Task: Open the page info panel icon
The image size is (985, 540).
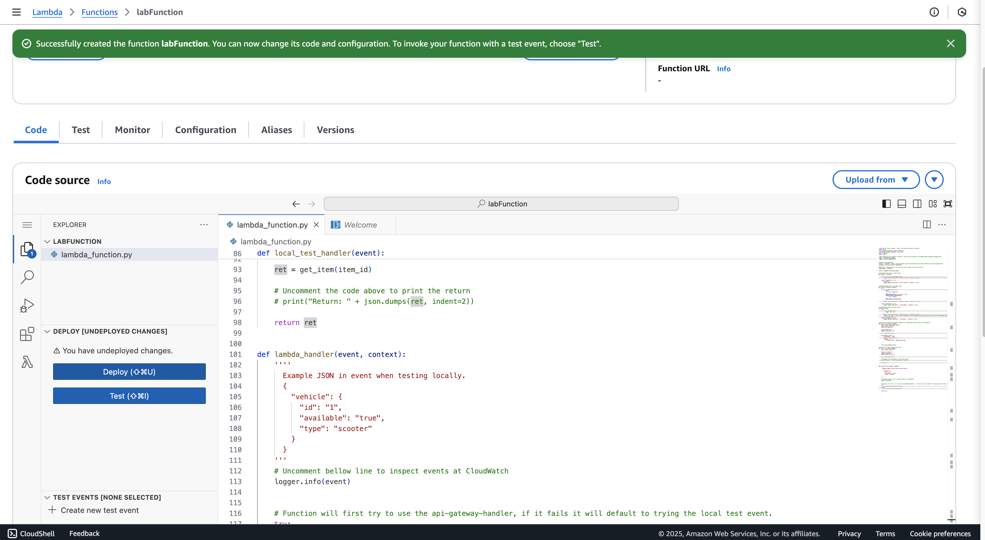Action: coord(934,12)
